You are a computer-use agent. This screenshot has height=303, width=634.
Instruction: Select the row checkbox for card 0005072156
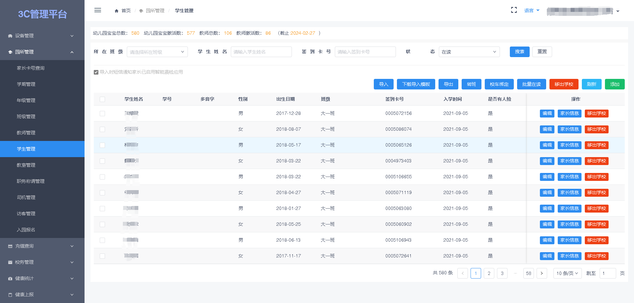102,114
